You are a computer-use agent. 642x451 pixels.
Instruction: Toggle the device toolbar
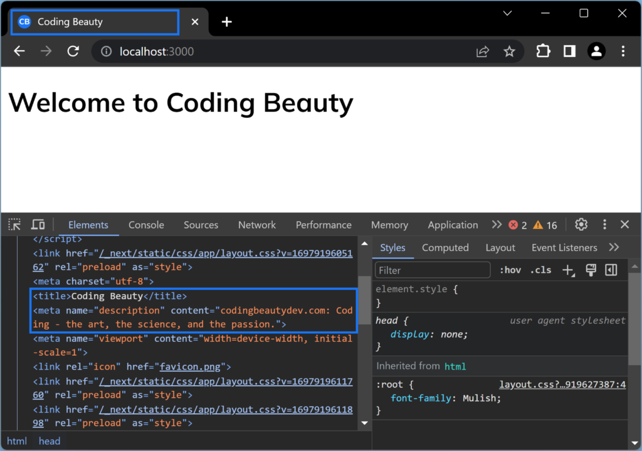[38, 225]
